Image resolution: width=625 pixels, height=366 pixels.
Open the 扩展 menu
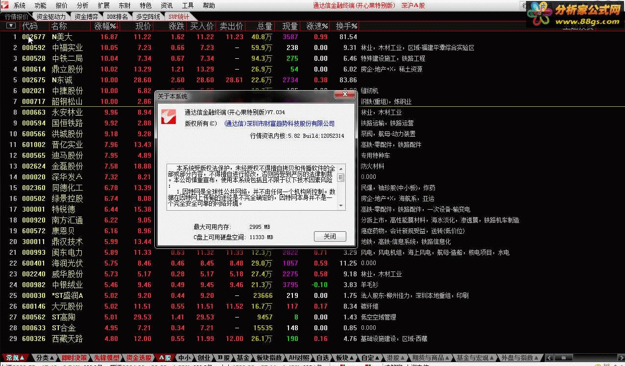click(103, 6)
